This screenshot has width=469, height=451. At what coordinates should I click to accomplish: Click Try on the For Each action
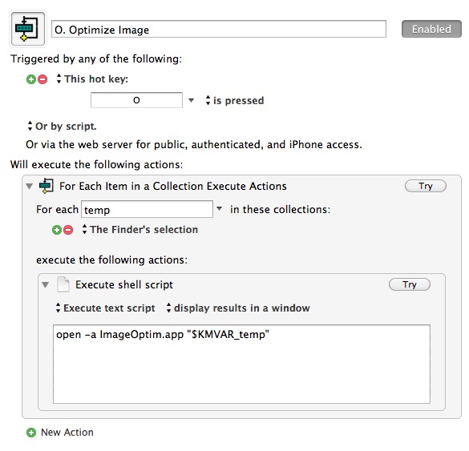point(426,186)
